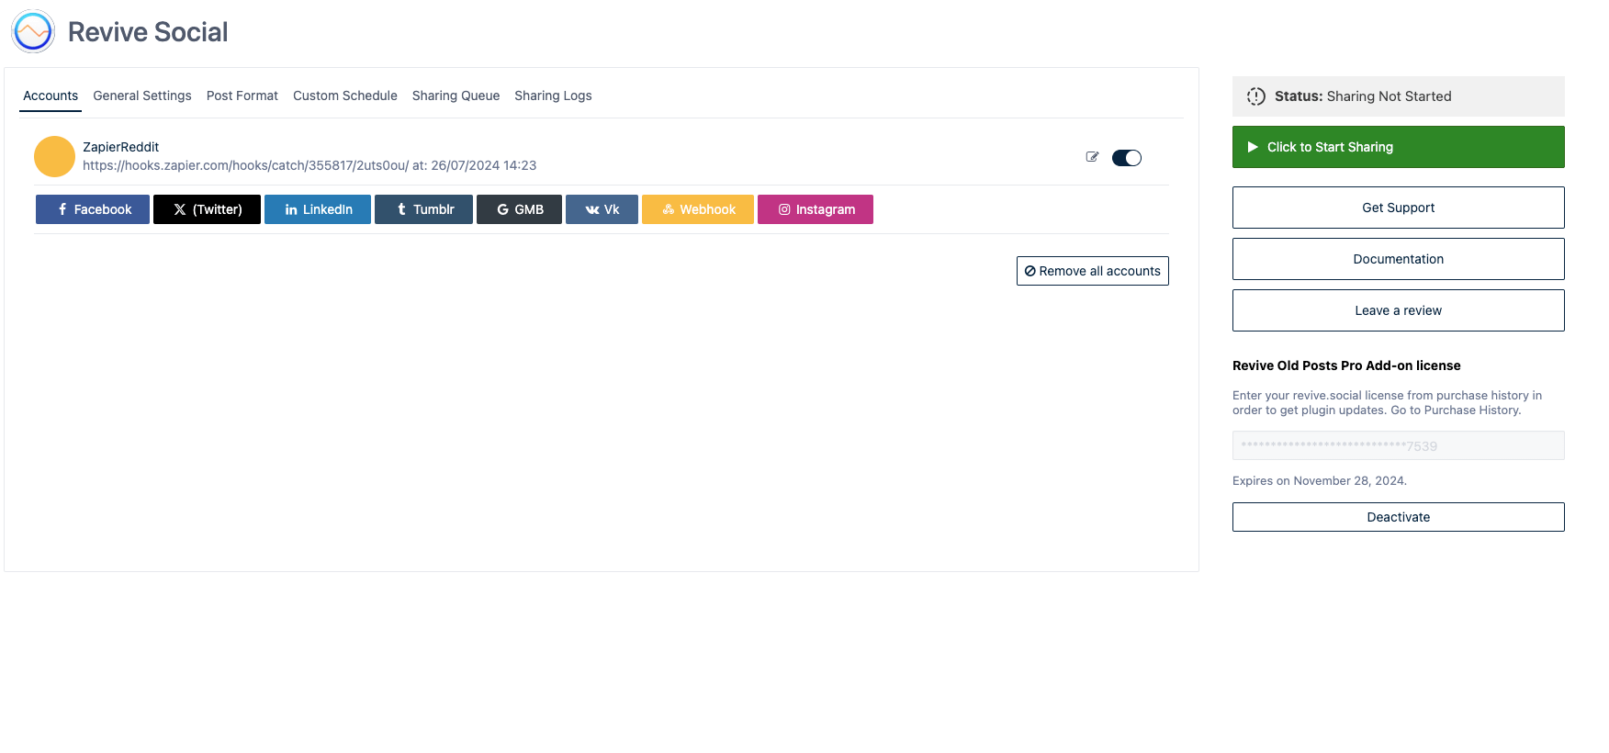The height and width of the screenshot is (753, 1609).
Task: Switch to the Post Format tab
Action: tap(242, 96)
